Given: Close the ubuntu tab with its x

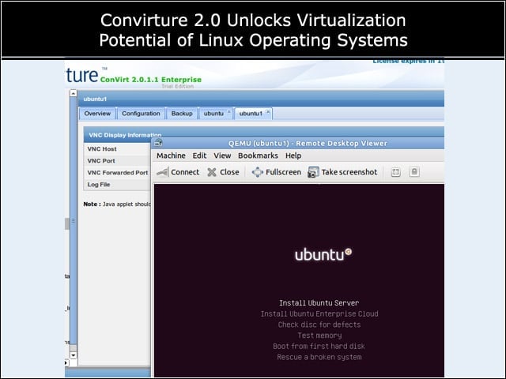Looking at the screenshot, I should pos(228,111).
